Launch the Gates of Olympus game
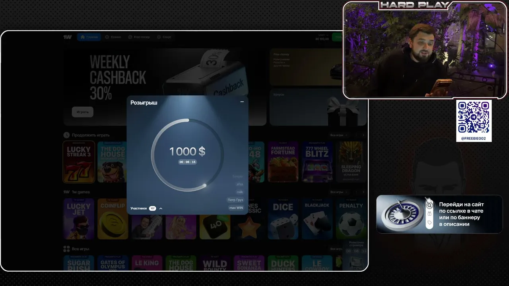Viewport: 509px width, 286px height. pyautogui.click(x=113, y=263)
